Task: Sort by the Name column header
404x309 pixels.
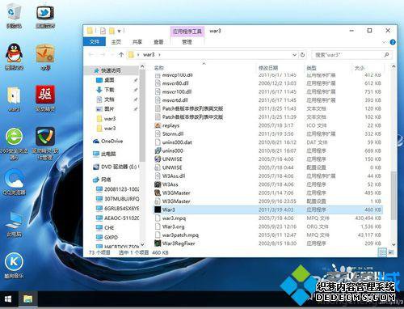Action: click(x=204, y=68)
